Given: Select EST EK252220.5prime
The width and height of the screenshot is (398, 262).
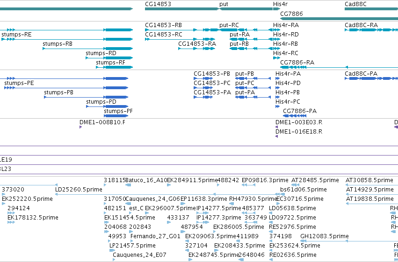Looking at the screenshot, I should [x=4, y=204].
